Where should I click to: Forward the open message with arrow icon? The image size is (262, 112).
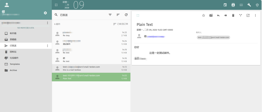(x=226, y=16)
